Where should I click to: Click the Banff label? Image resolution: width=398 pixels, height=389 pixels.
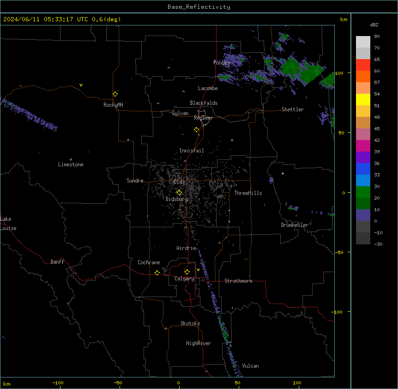pyautogui.click(x=57, y=262)
